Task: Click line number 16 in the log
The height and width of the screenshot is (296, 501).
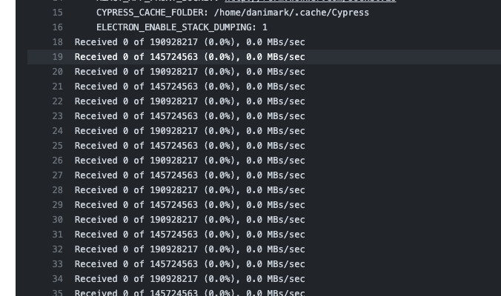Action: 58,27
